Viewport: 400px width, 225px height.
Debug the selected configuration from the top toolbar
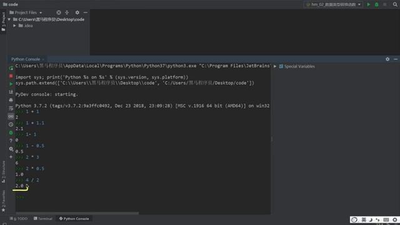376,4
